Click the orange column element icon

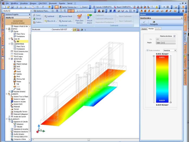[x=141, y=11]
